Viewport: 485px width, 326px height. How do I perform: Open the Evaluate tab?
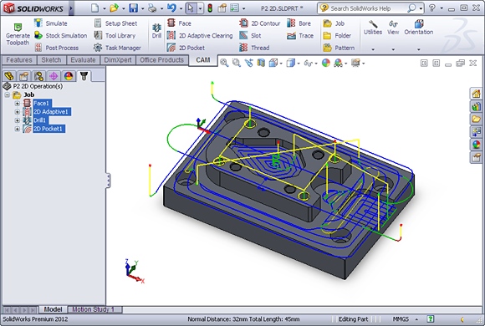[x=83, y=60]
